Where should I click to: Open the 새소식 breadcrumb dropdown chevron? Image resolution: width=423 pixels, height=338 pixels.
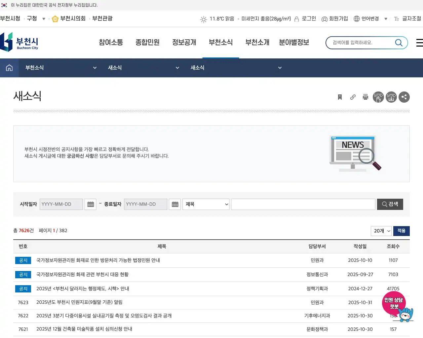(177, 68)
